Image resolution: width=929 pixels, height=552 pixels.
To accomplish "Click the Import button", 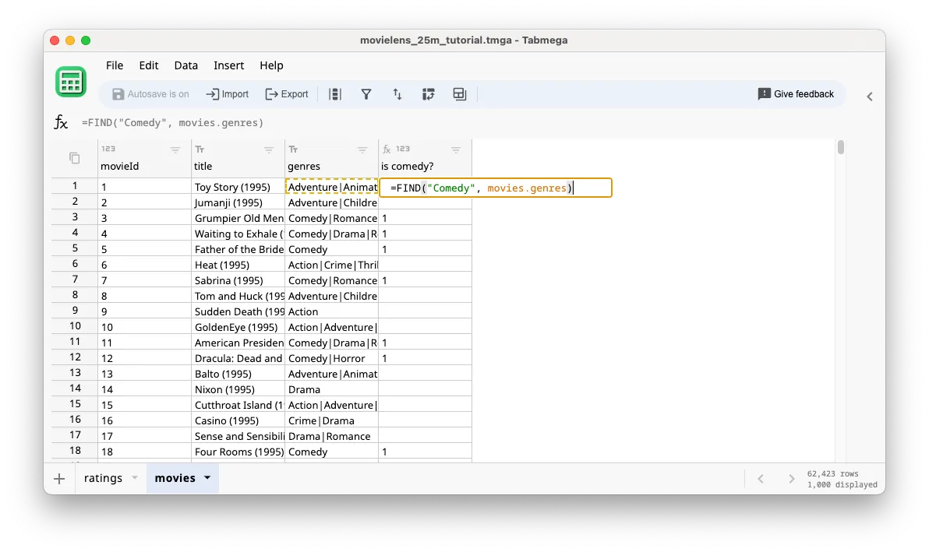I will coord(227,93).
